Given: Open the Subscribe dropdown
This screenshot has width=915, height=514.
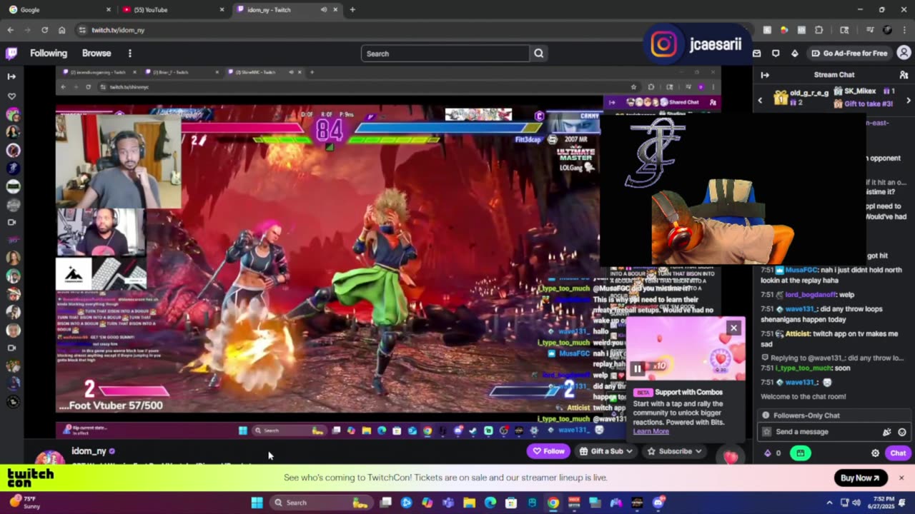Looking at the screenshot, I should tap(673, 451).
